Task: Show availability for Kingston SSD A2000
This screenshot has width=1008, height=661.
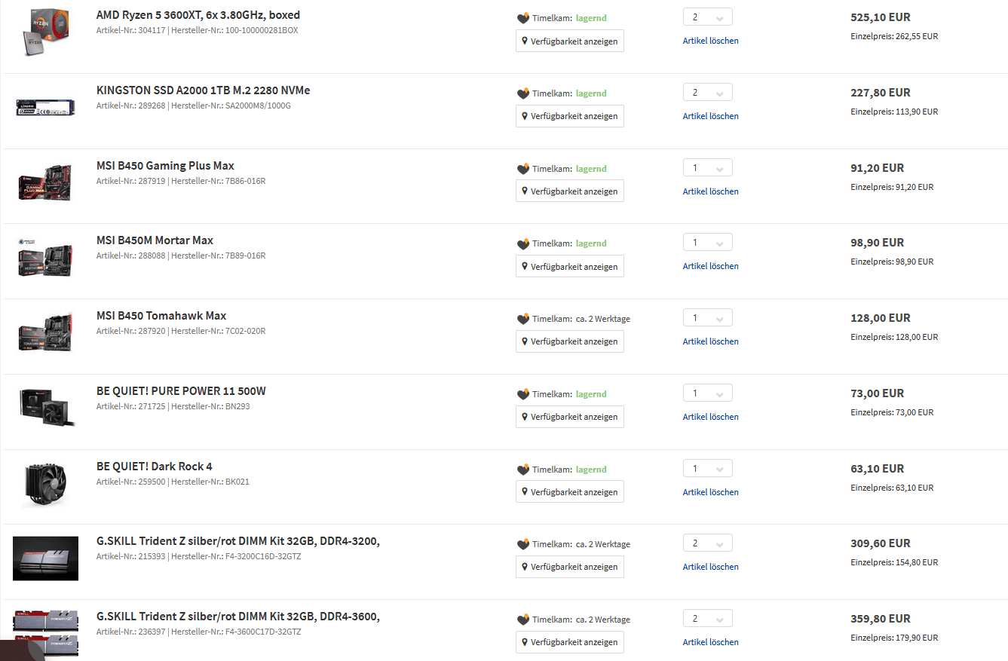Action: (x=570, y=116)
